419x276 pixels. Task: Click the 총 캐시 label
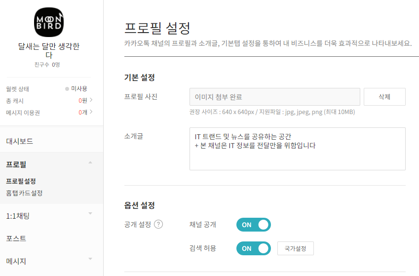click(x=15, y=101)
